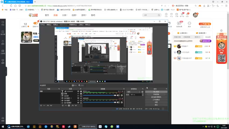Viewport: 229px width, 129px height.
Task: Open the OBS 编辑 menu
Action: [x=49, y=25]
